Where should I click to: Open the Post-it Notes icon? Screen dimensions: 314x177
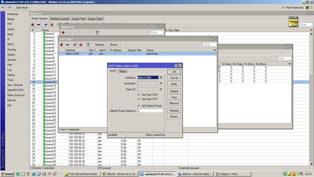point(292,22)
